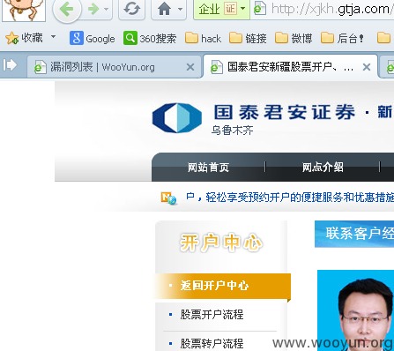Open 股票转户流程 sidebar link
The height and width of the screenshot is (351, 394).
(x=212, y=343)
